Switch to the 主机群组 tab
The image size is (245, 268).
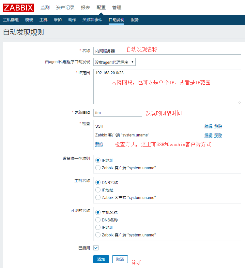coord(11,20)
